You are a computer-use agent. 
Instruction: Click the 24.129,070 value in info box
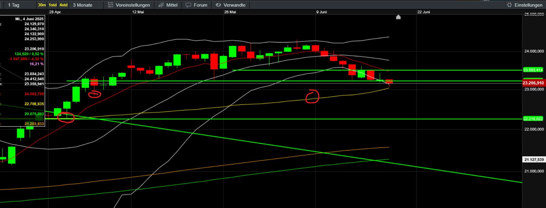[x=34, y=24]
